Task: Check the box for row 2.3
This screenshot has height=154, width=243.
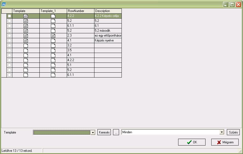Action: (x=10, y=35)
